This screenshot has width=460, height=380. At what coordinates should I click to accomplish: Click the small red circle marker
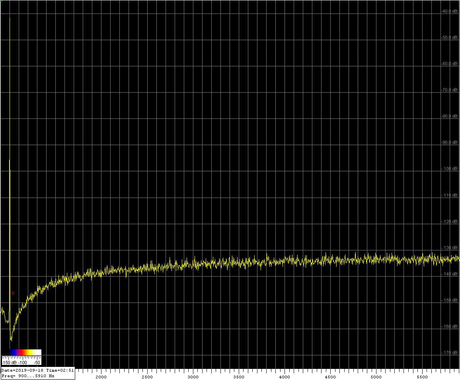(13, 293)
